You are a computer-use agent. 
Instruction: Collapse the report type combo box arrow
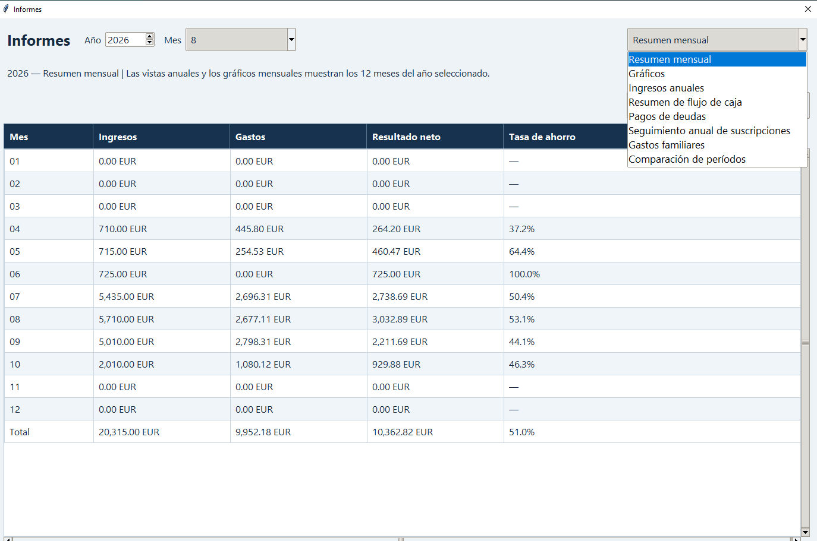tap(803, 40)
